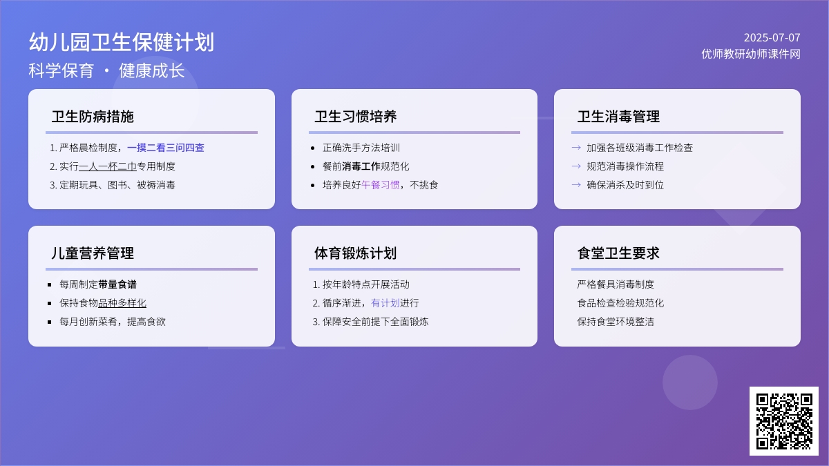Click the card heading 食堂卫生要求
The image size is (829, 466).
[618, 253]
